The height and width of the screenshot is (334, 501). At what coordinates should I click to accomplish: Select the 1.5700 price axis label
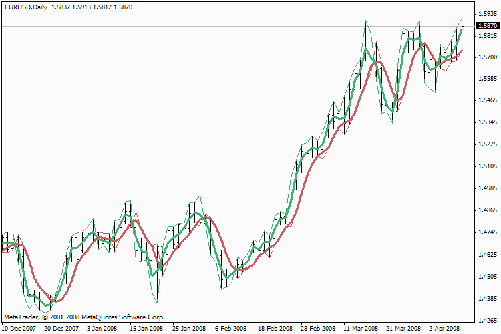point(487,58)
